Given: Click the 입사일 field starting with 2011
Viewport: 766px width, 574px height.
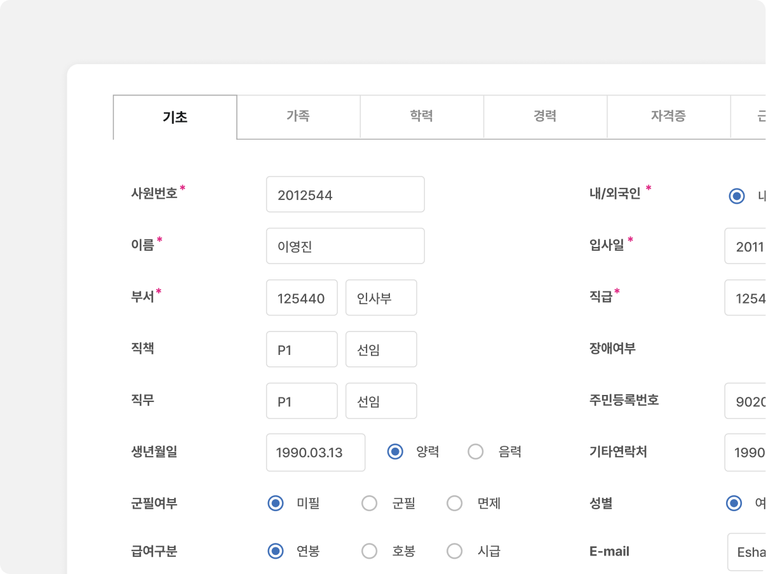Looking at the screenshot, I should point(745,246).
